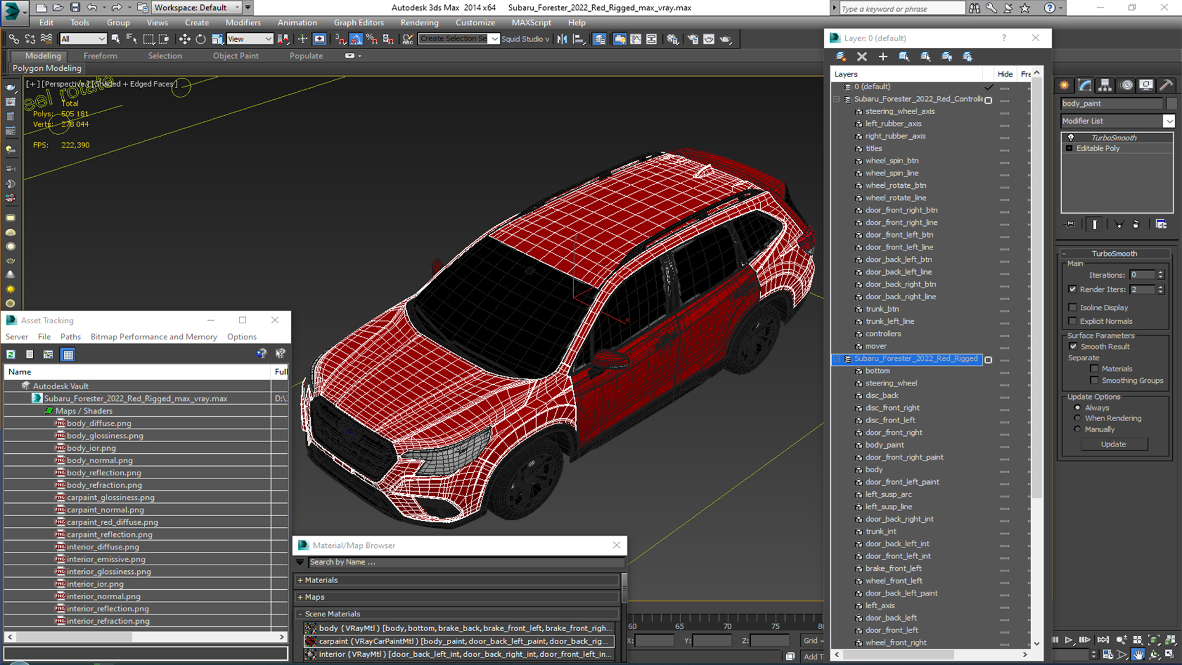Viewport: 1182px width, 665px height.
Task: Click the Polygon Modeling panel button
Action: [x=47, y=68]
